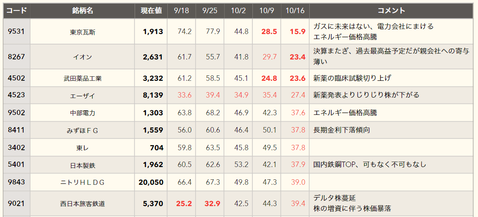Click the 74.2 value in 東京瓦斯 row
The height and width of the screenshot is (217, 478).
185,32
